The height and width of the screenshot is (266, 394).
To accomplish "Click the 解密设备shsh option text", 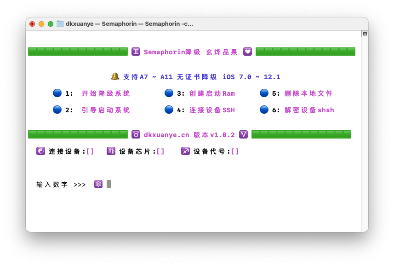I will pyautogui.click(x=309, y=110).
